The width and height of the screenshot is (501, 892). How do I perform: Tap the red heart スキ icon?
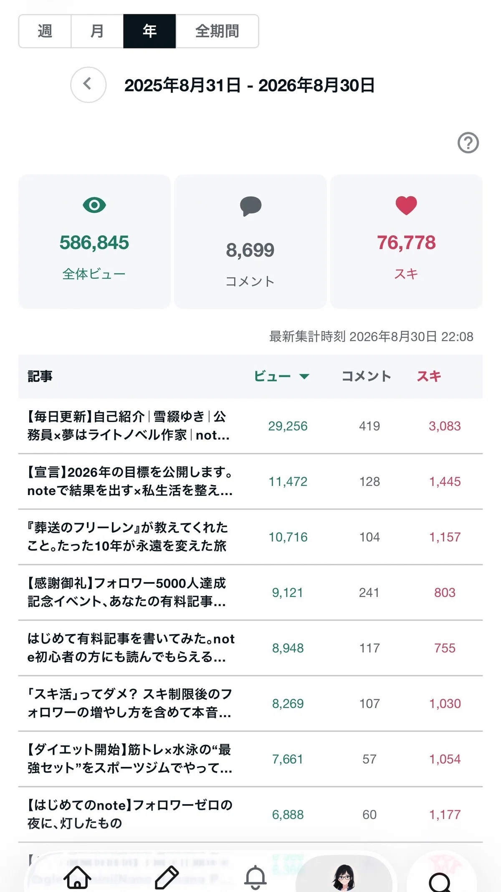406,205
